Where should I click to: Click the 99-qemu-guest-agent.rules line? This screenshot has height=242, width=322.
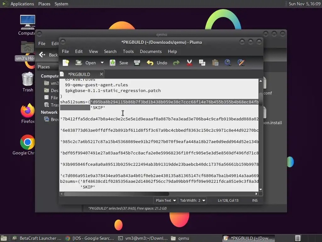tap(96, 85)
